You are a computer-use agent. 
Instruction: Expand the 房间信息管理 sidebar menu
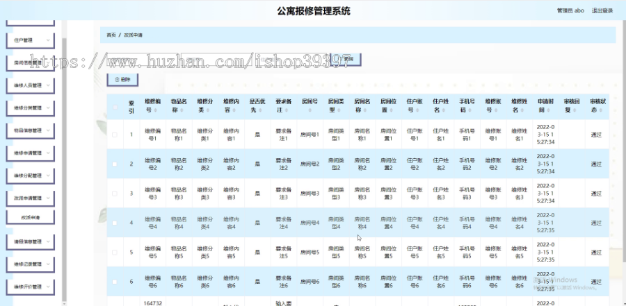click(31, 62)
